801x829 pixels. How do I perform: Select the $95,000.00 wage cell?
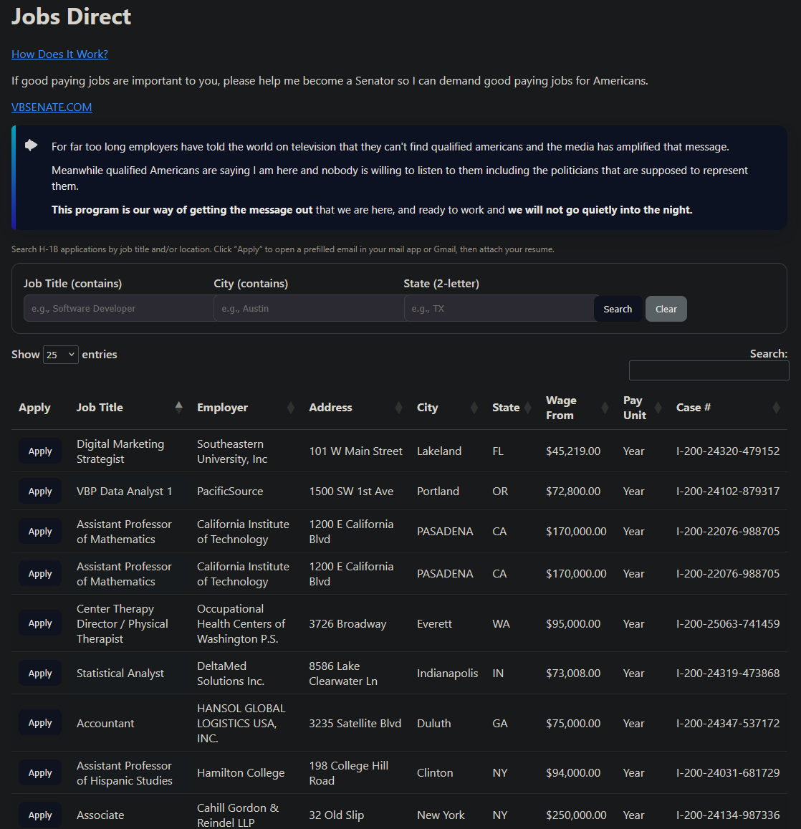573,623
